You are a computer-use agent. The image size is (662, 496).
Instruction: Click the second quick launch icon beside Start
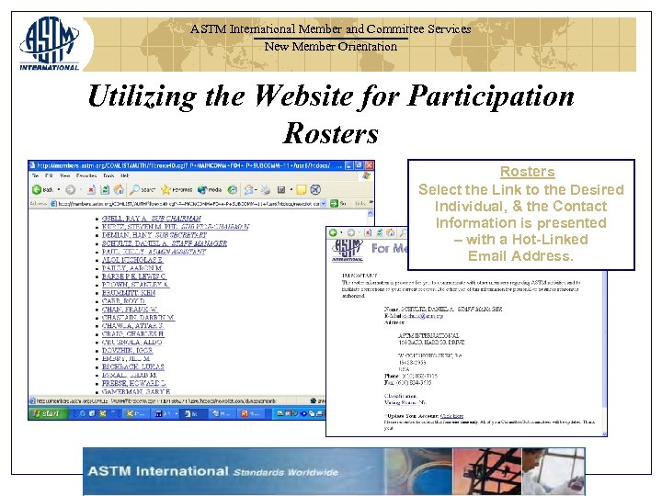pyautogui.click(x=92, y=413)
